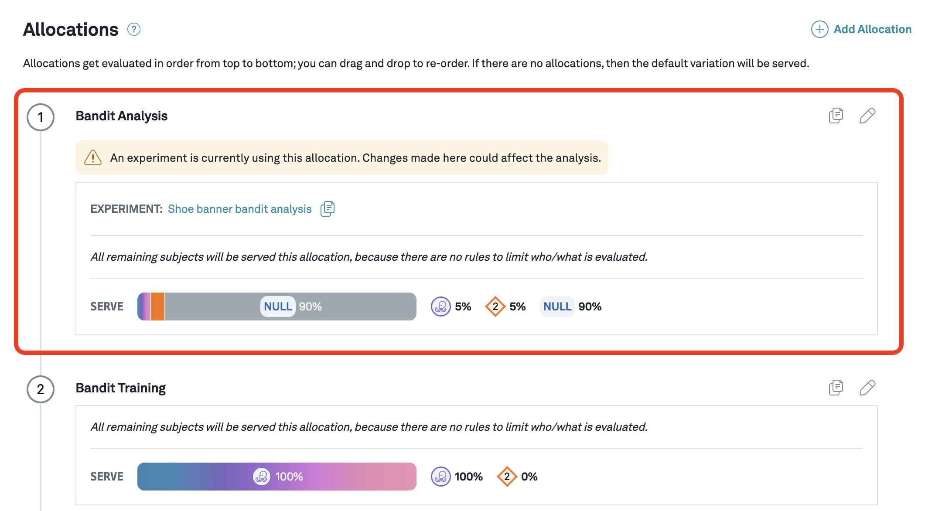Viewport: 942px width, 511px height.
Task: Click the NULL legend badge beside 90%
Action: point(557,307)
